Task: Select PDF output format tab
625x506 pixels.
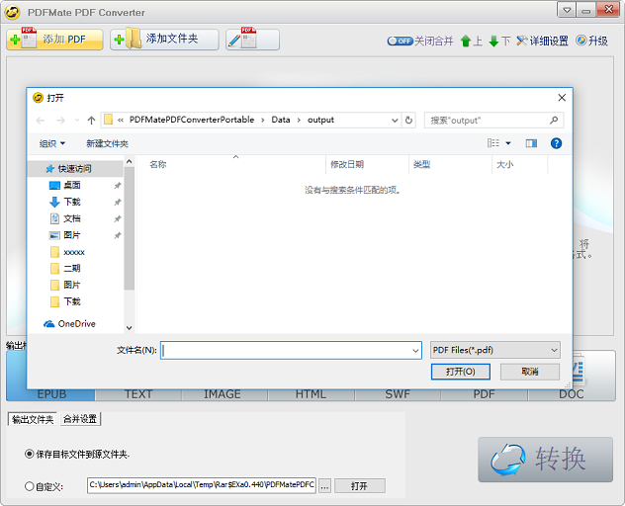Action: 485,394
